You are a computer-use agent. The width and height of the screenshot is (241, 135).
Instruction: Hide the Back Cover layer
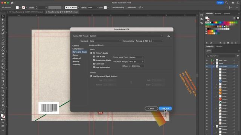(x=207, y=60)
